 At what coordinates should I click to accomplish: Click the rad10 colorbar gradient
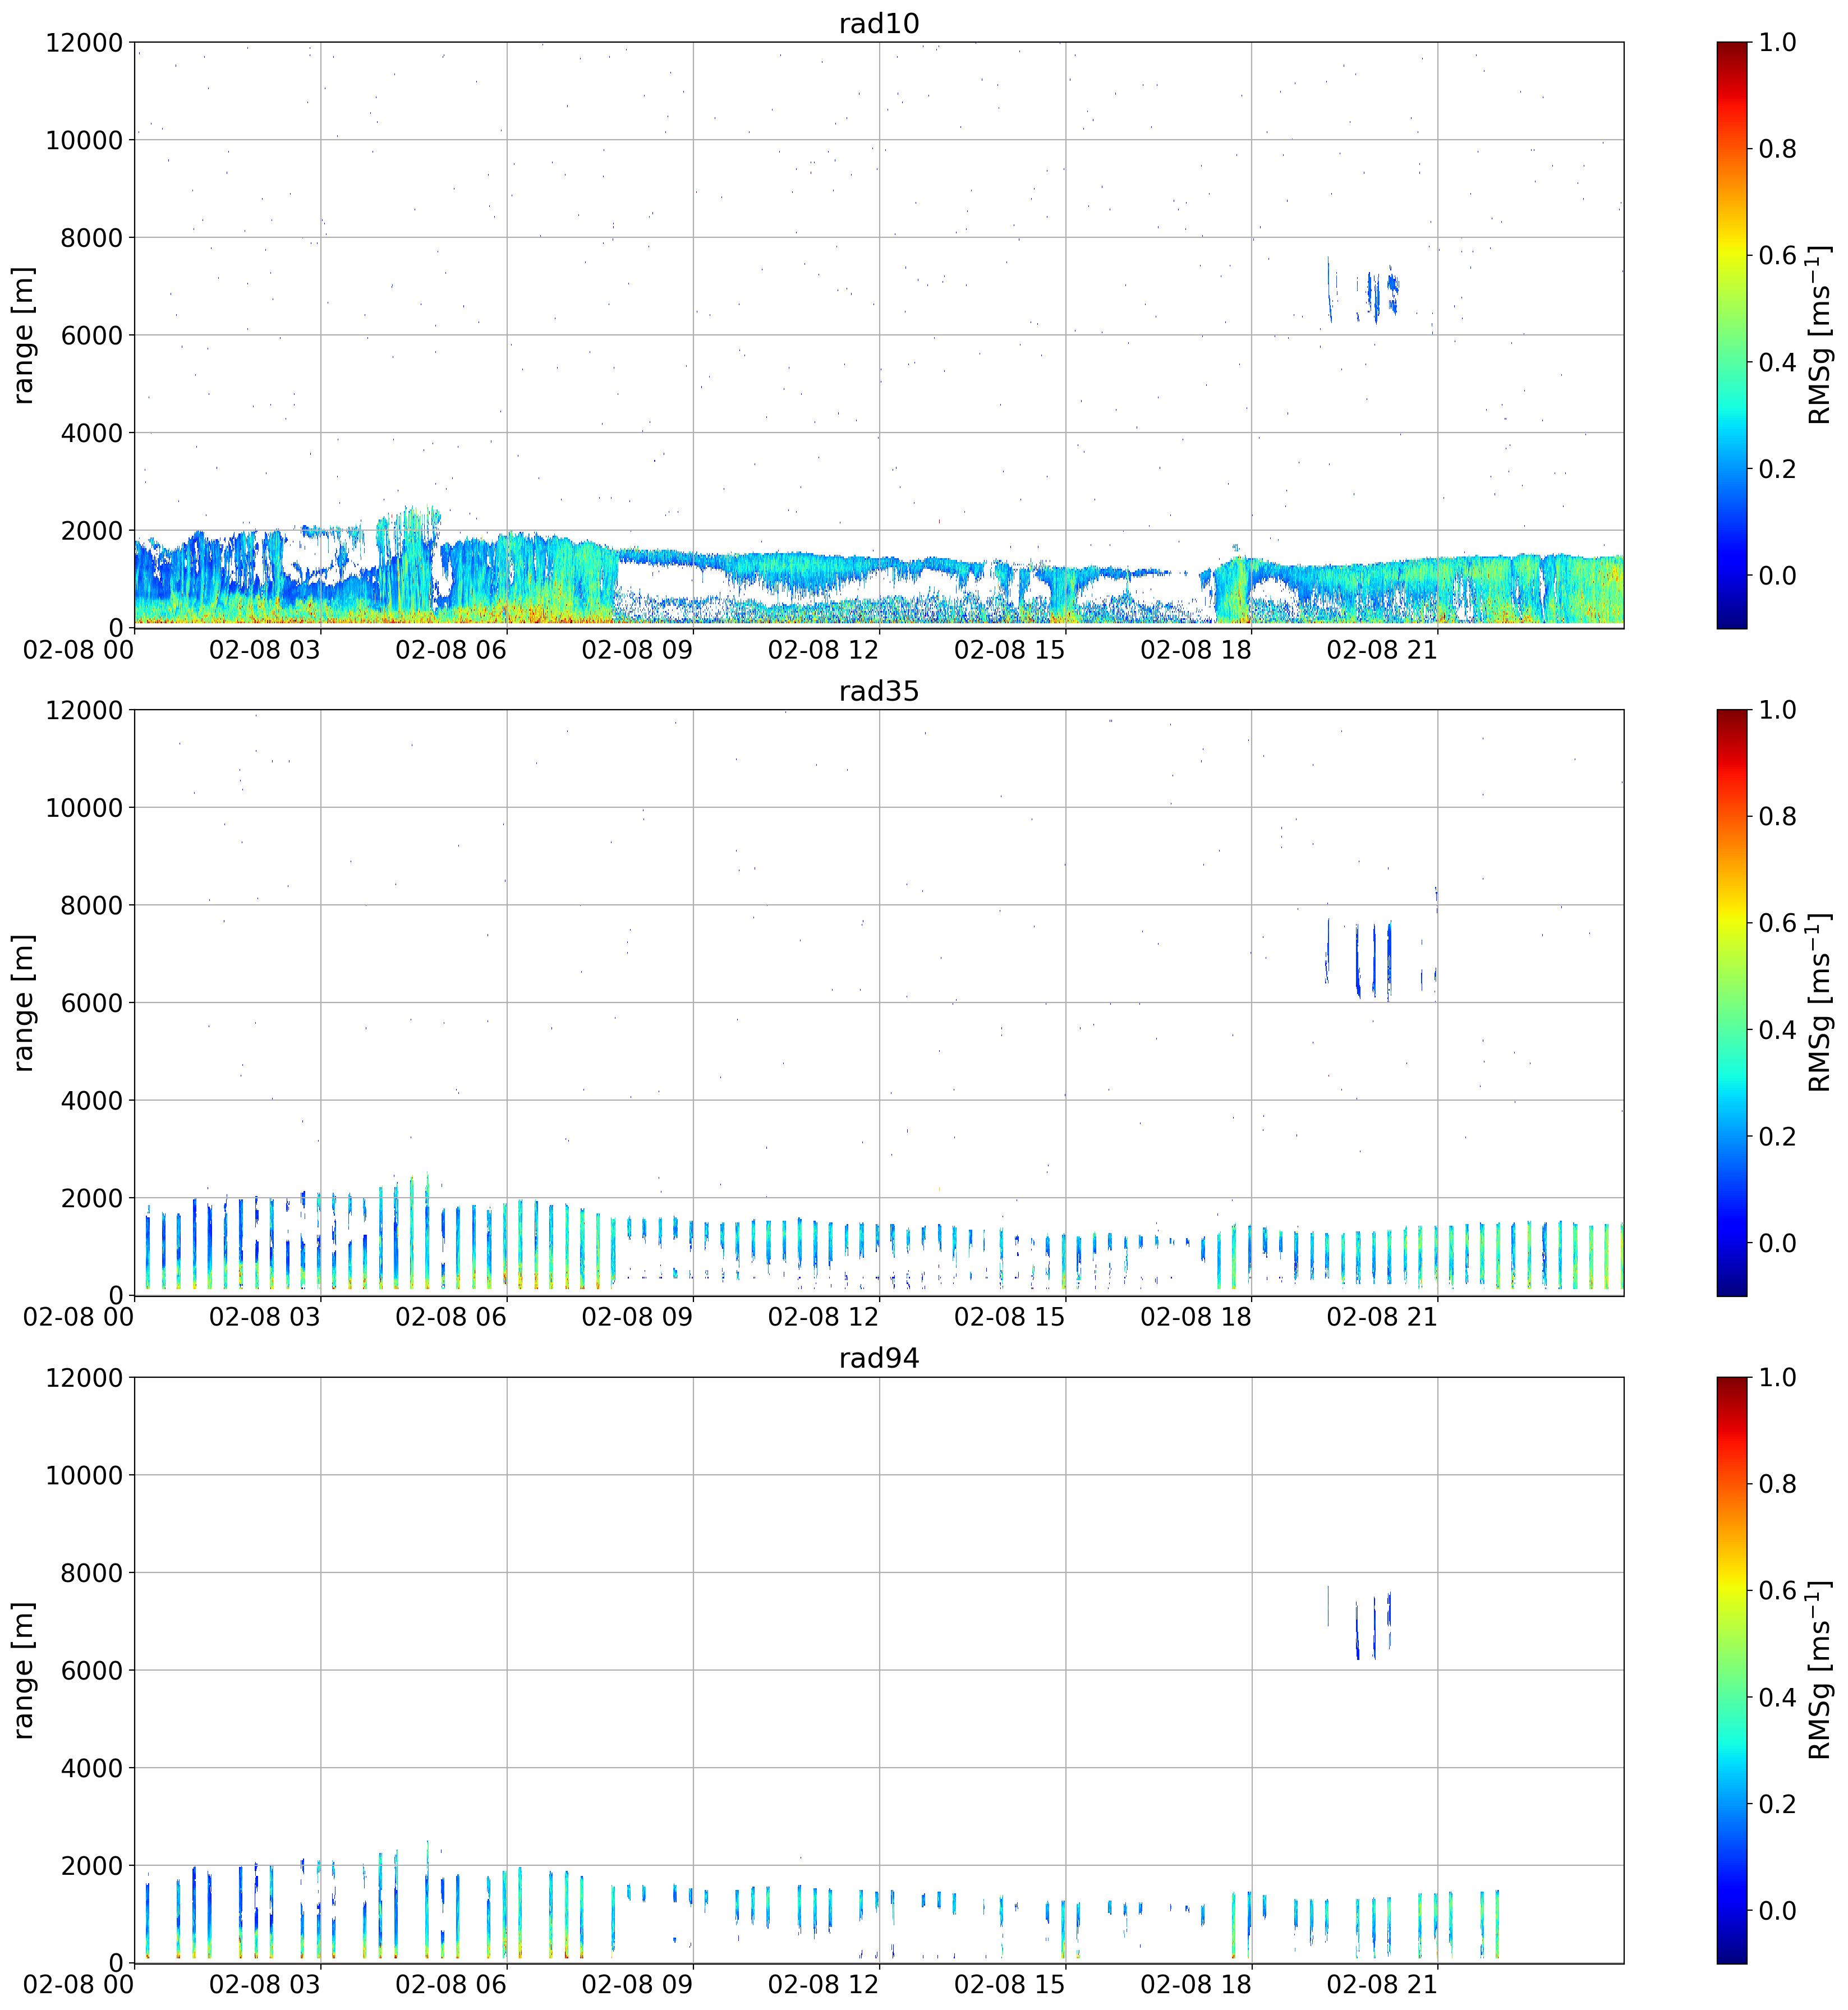point(1732,335)
